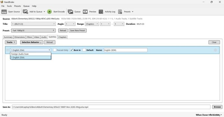This screenshot has width=224, height=117.
Task: Switch to the Dimensions tab
Action: pyautogui.click(x=20, y=37)
